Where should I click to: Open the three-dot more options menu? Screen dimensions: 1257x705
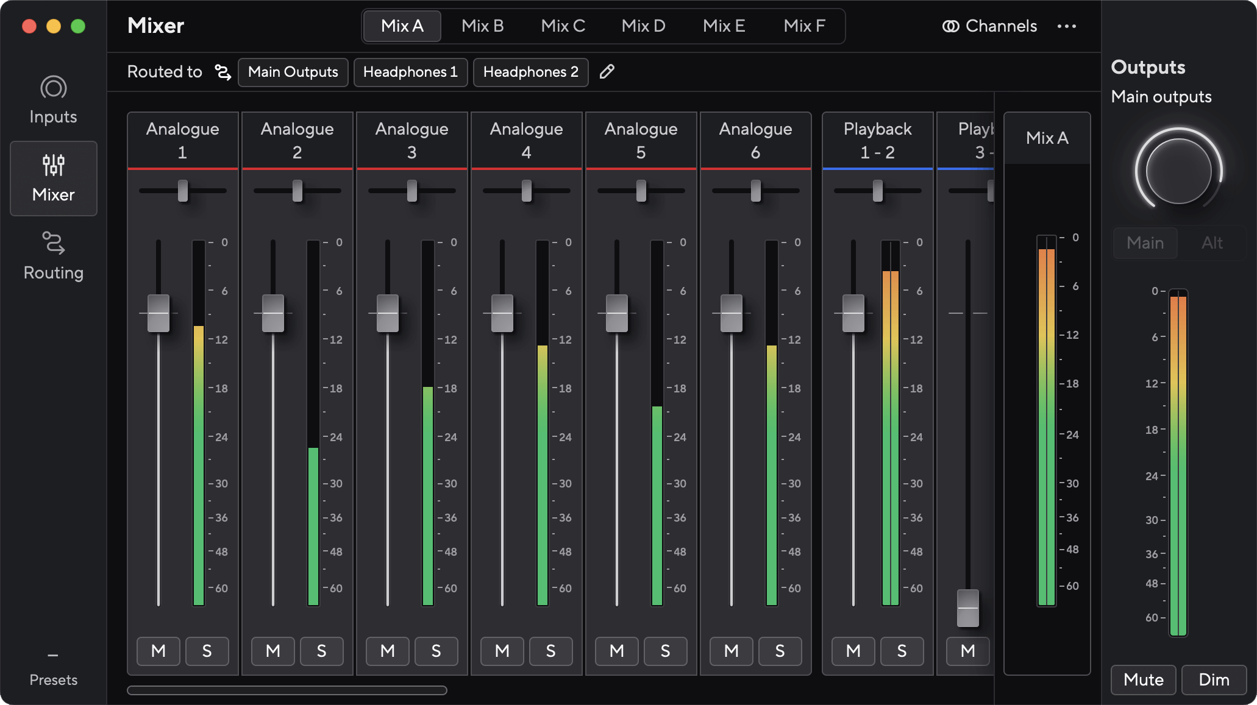click(x=1067, y=26)
